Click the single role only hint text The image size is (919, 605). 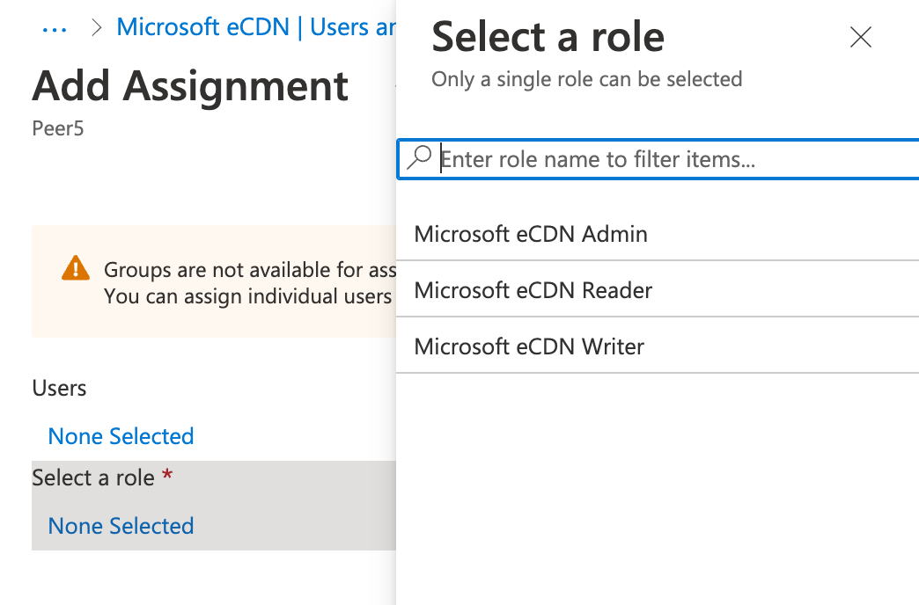point(586,79)
